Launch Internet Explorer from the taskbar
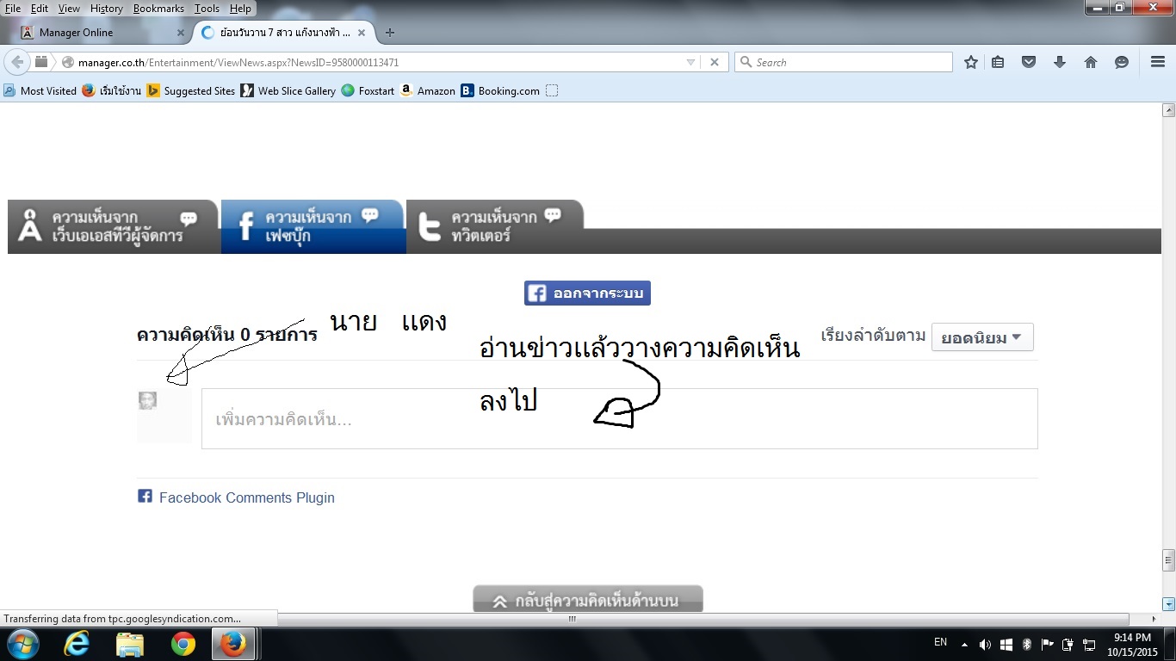 77,644
